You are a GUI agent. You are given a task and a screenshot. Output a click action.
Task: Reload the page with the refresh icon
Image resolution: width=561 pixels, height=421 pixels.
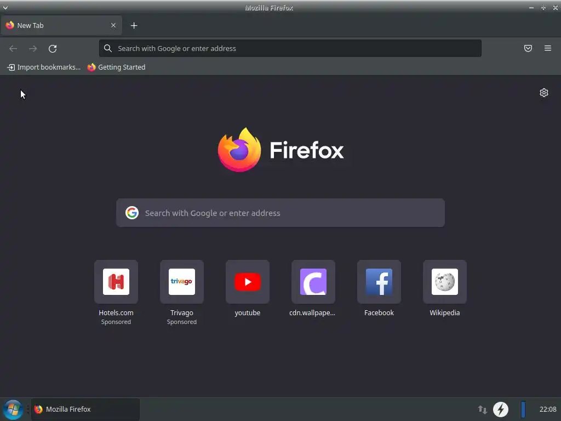coord(53,48)
